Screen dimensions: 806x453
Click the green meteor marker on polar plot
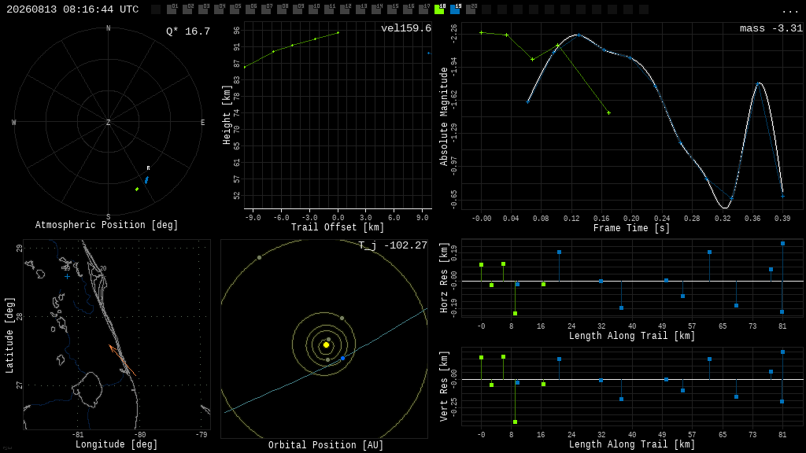(137, 189)
